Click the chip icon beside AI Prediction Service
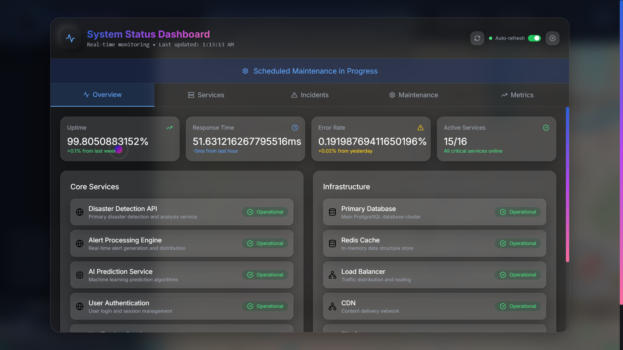The height and width of the screenshot is (350, 623). (79, 275)
